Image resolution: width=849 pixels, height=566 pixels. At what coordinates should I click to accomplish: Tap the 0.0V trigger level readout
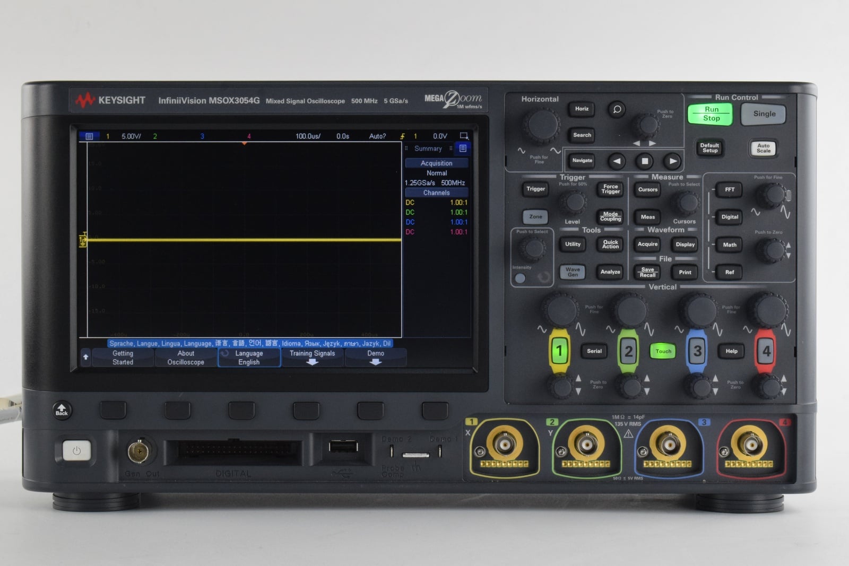440,136
